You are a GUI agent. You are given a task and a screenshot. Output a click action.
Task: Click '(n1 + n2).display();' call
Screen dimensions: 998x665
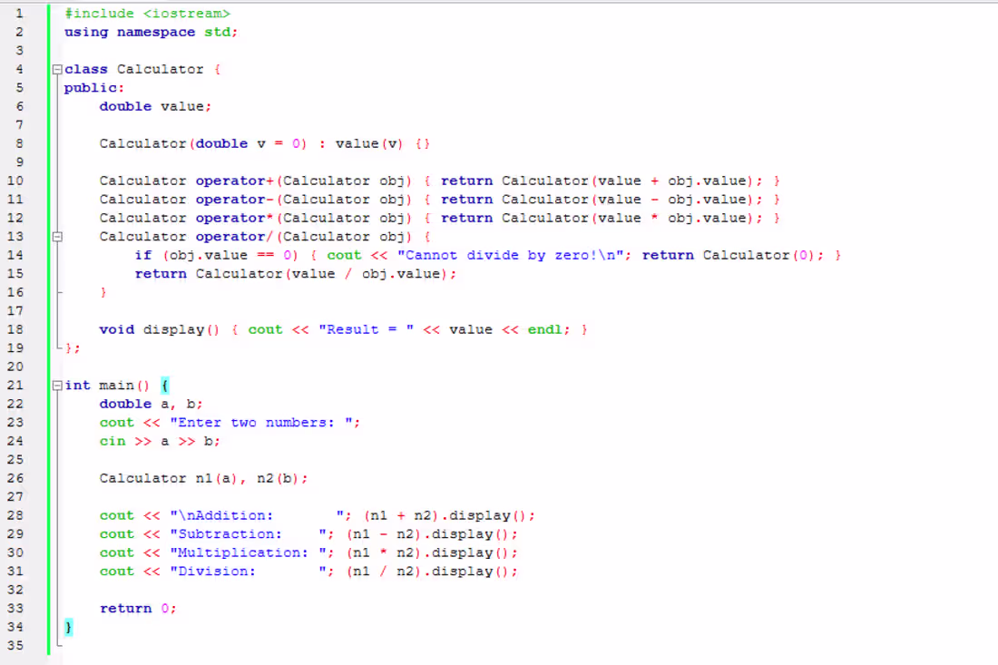449,515
